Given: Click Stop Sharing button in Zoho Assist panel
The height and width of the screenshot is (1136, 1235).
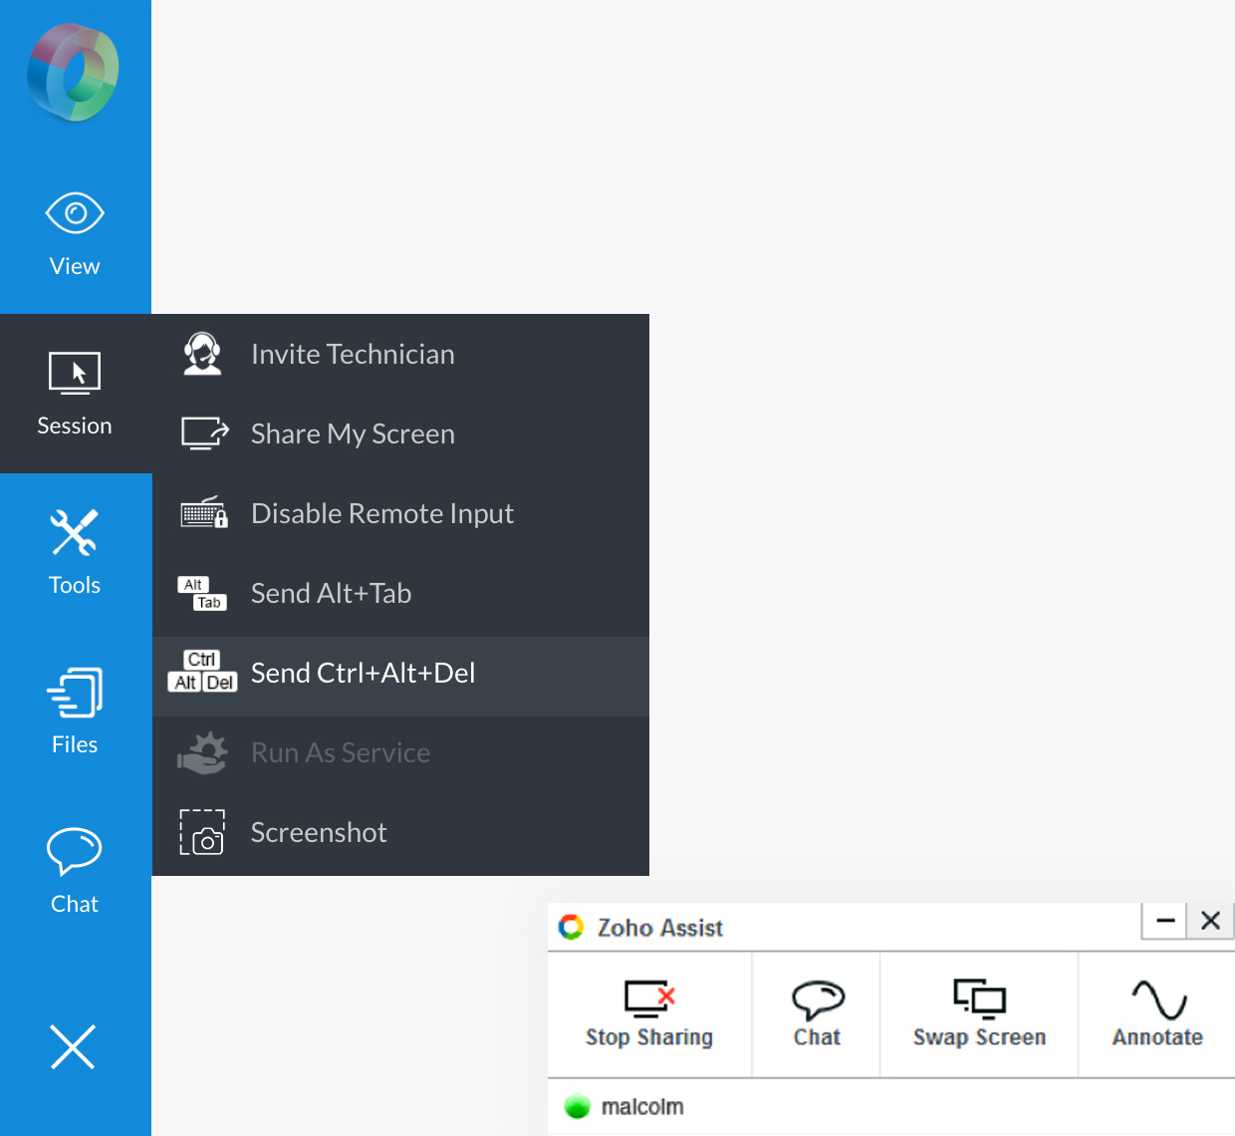Looking at the screenshot, I should click(649, 1014).
